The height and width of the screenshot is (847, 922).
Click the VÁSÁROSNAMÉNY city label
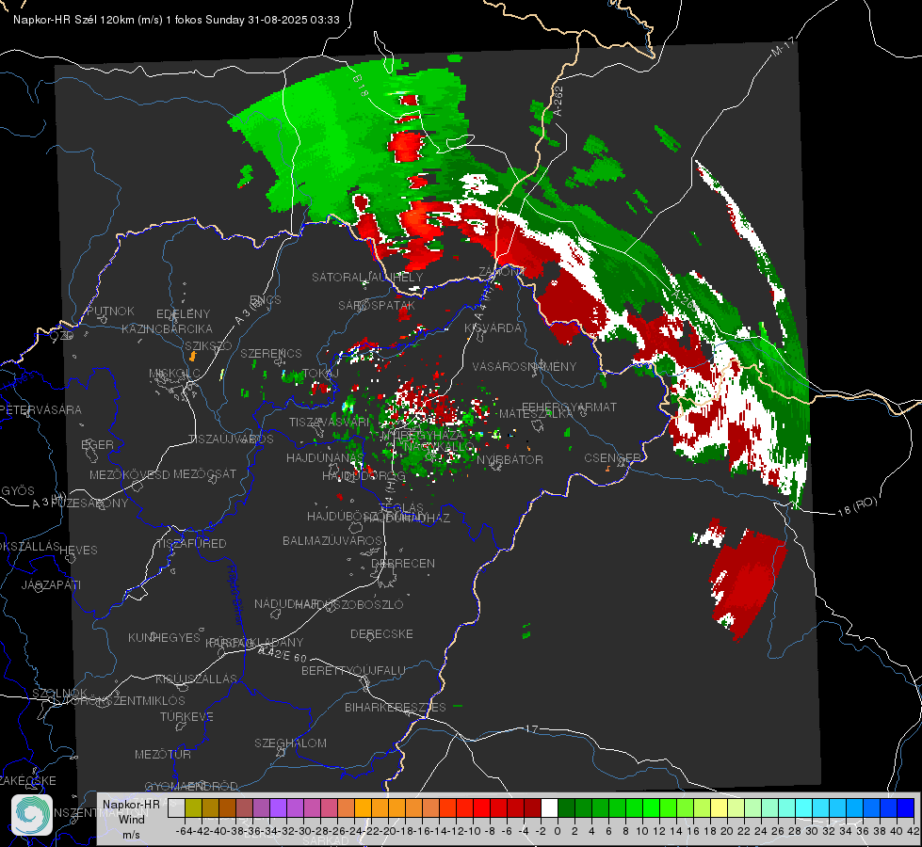(525, 366)
